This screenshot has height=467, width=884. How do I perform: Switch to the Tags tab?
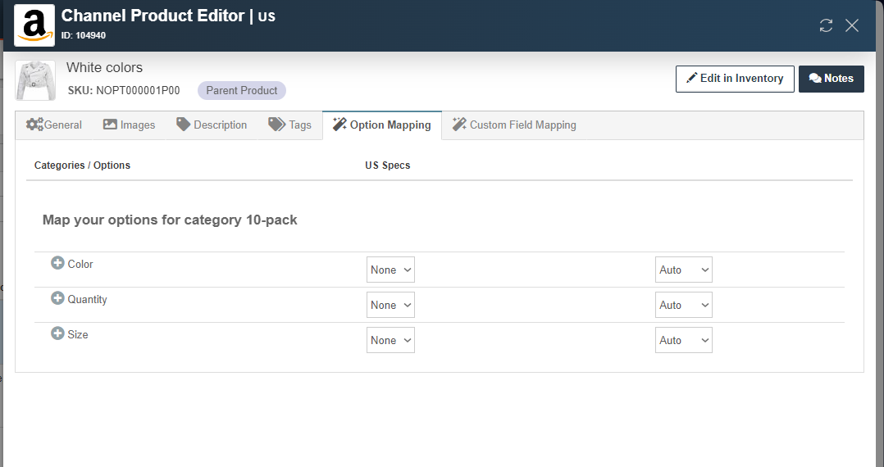click(289, 125)
